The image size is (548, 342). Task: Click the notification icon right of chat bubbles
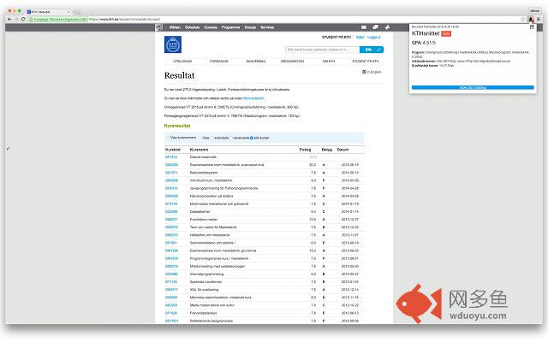pos(387,27)
